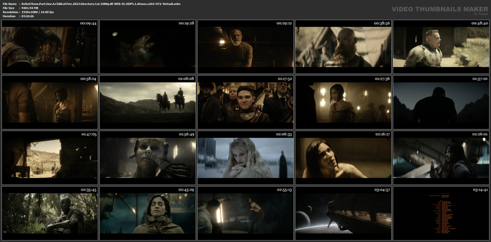Select the horse riders thumbnail at 01:08:08
Image resolution: width=491 pixels, height=242 pixels.
click(148, 102)
